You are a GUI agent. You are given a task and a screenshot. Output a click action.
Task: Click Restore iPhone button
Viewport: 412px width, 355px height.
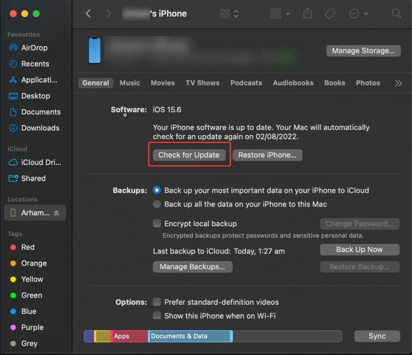click(x=267, y=155)
